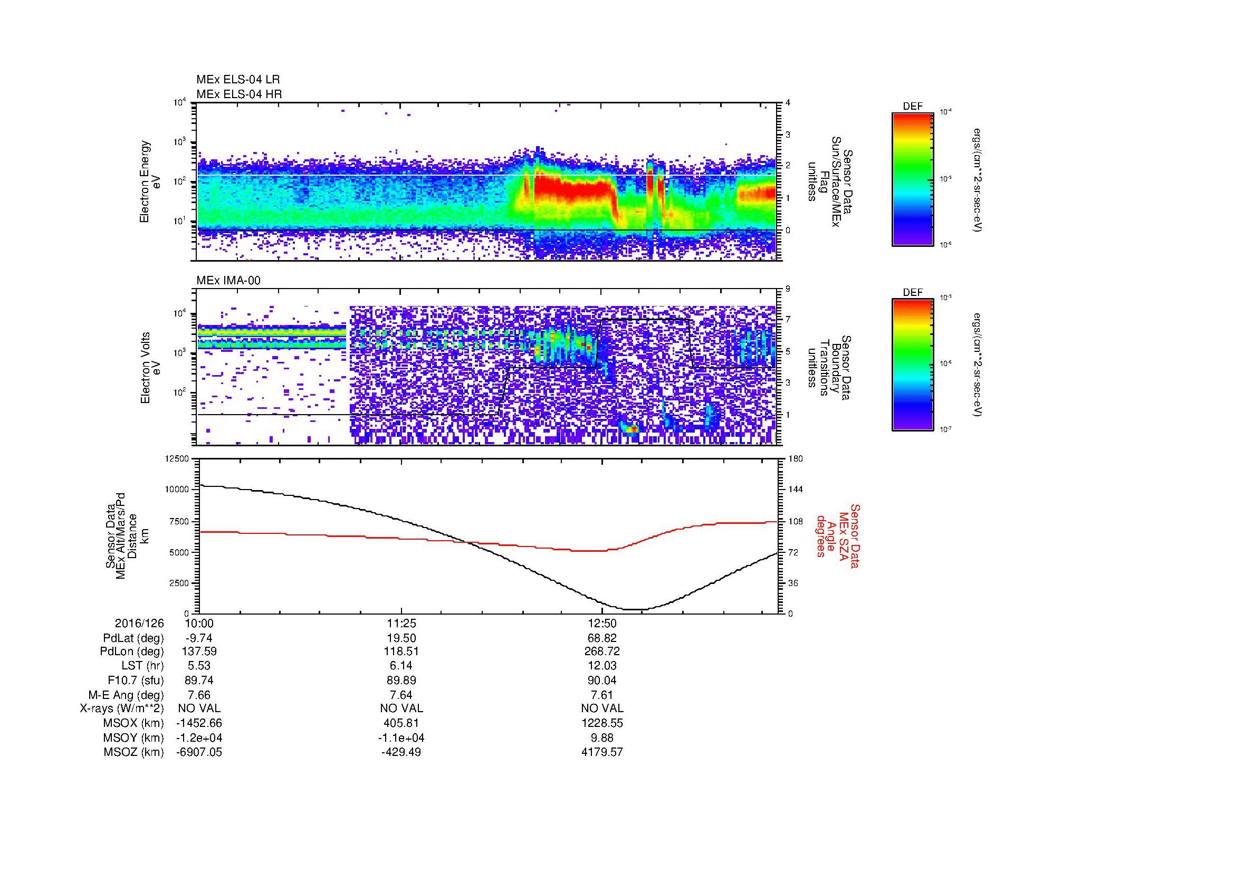
Task: Select the upper DEF color bar
Action: tap(913, 179)
